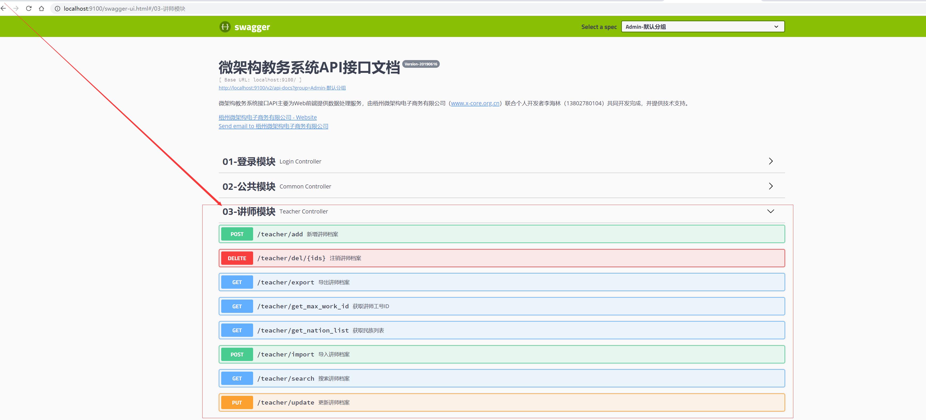Click the 微架构教务系统API接口文档 title
The width and height of the screenshot is (926, 420).
[x=309, y=67]
